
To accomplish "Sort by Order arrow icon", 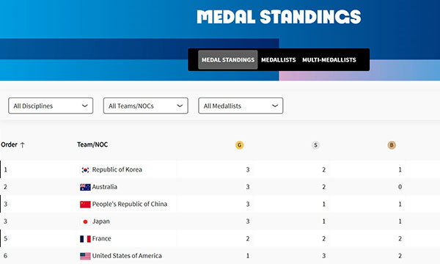I will 23,145.
